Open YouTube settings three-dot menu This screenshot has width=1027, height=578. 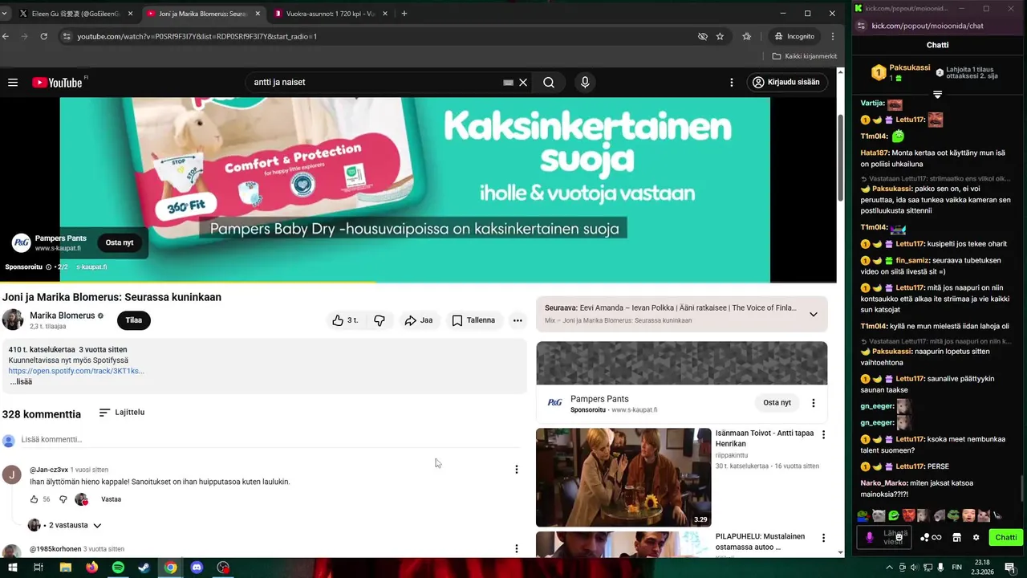[x=731, y=82]
